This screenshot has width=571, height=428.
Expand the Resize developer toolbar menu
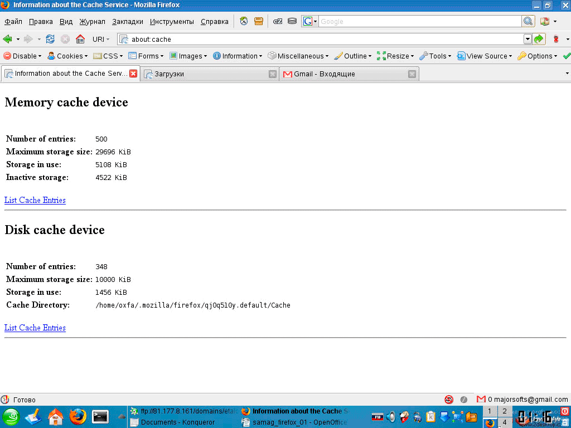tap(396, 56)
